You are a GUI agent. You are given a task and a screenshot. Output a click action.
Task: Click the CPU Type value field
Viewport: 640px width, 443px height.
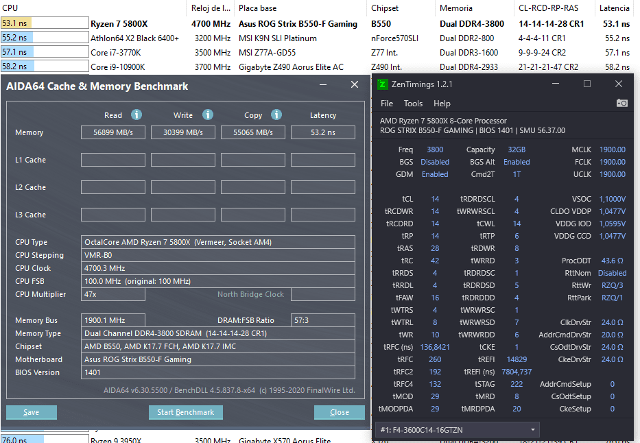coord(218,242)
